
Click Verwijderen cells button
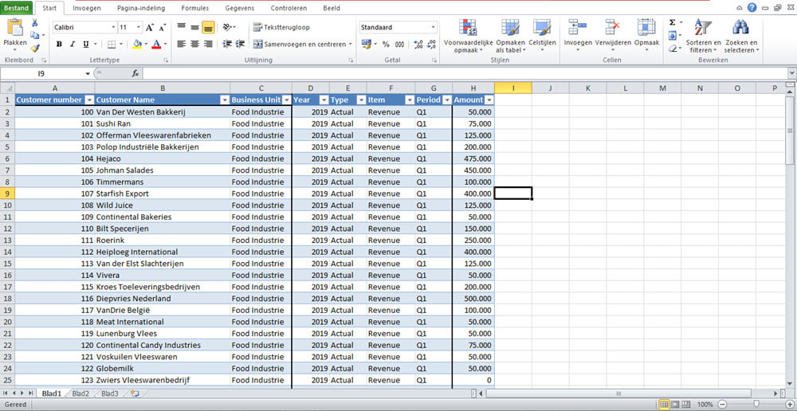pyautogui.click(x=613, y=36)
